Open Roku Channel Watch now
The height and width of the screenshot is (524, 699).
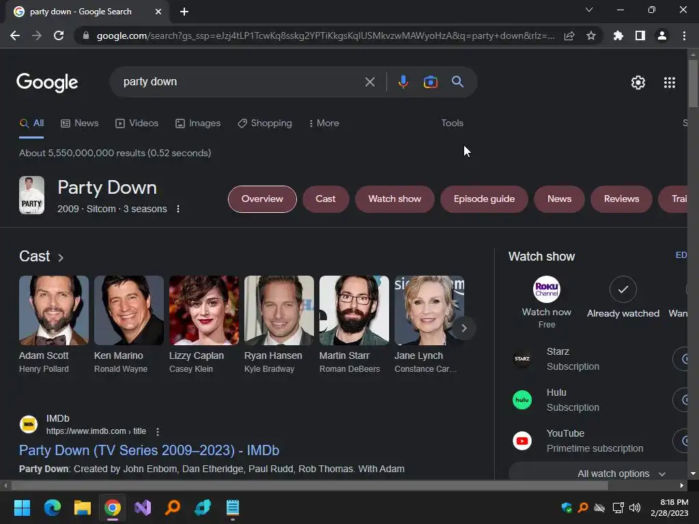tap(547, 302)
